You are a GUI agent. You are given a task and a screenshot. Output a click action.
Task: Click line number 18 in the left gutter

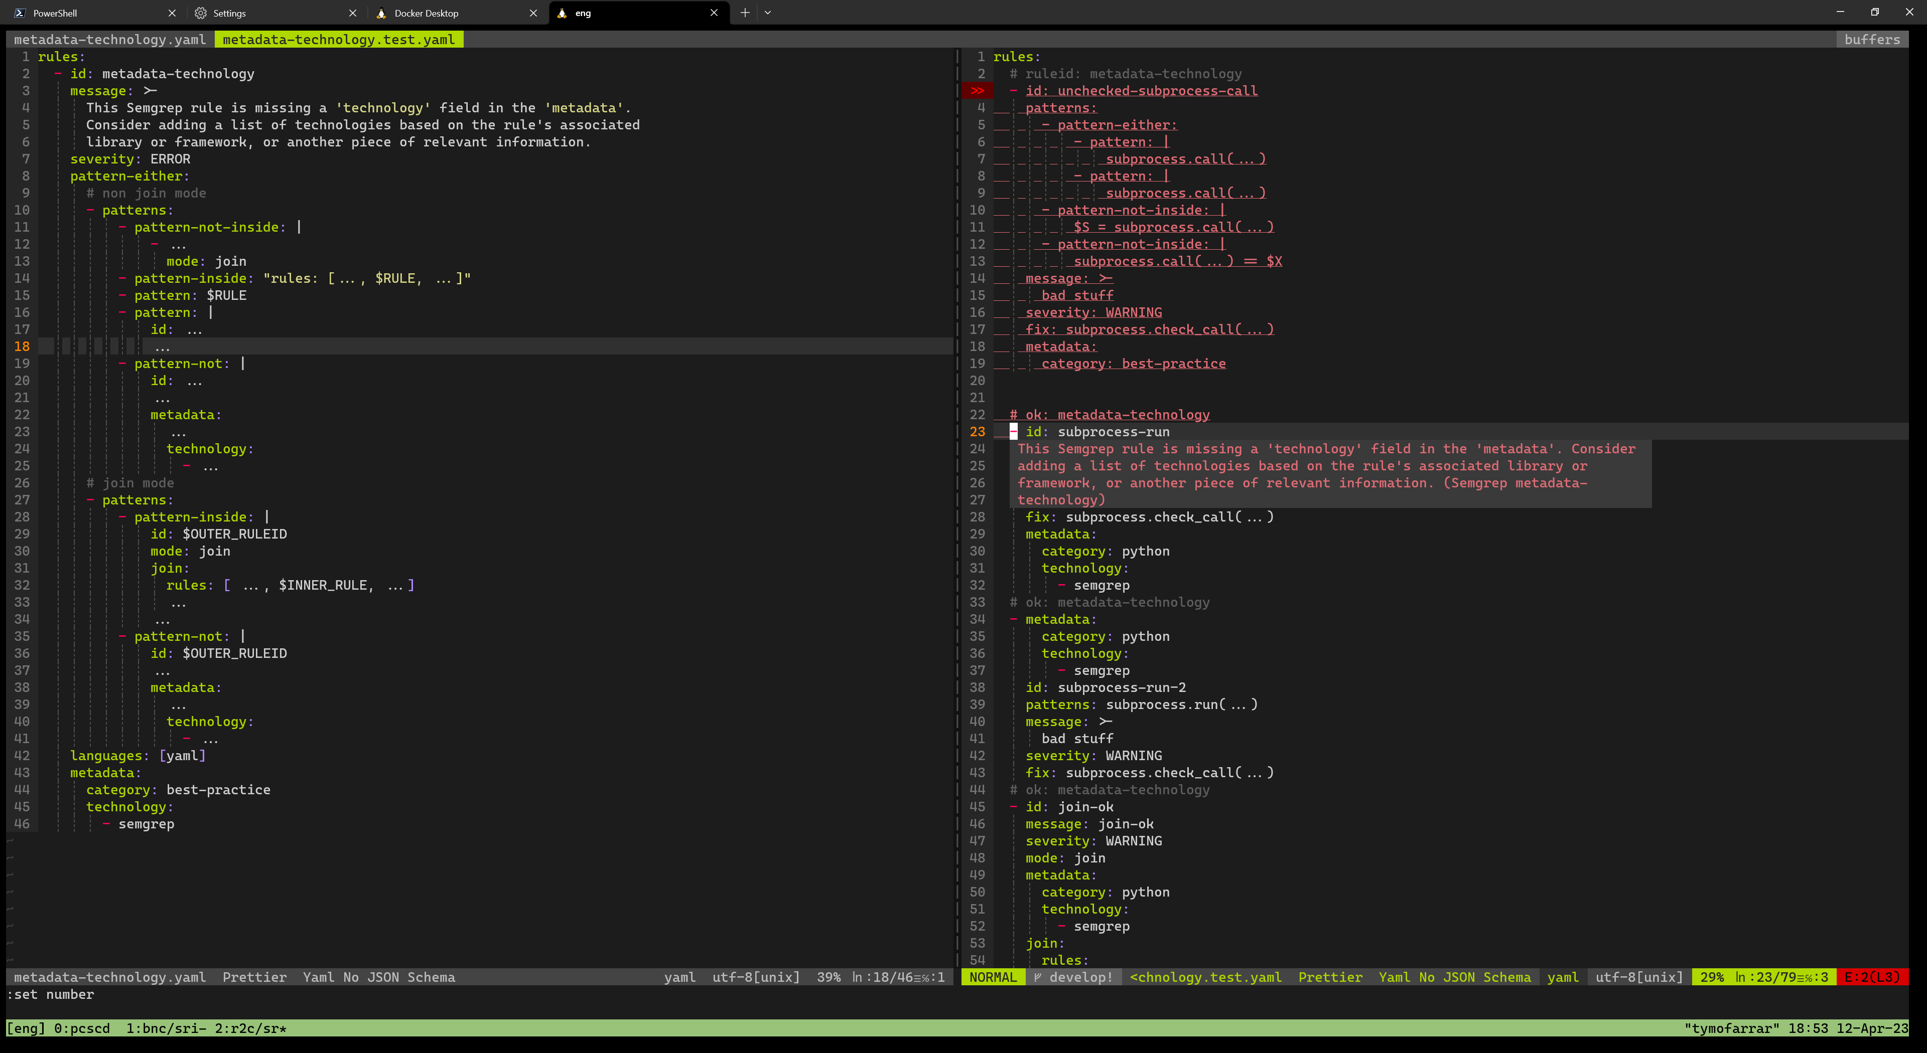(22, 346)
